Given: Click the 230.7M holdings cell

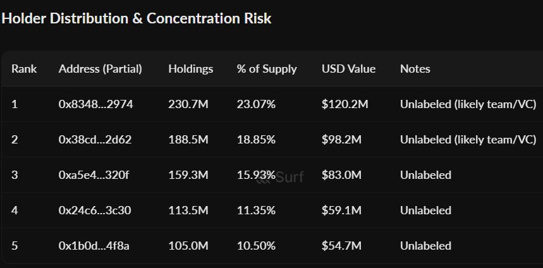Looking at the screenshot, I should coord(188,104).
